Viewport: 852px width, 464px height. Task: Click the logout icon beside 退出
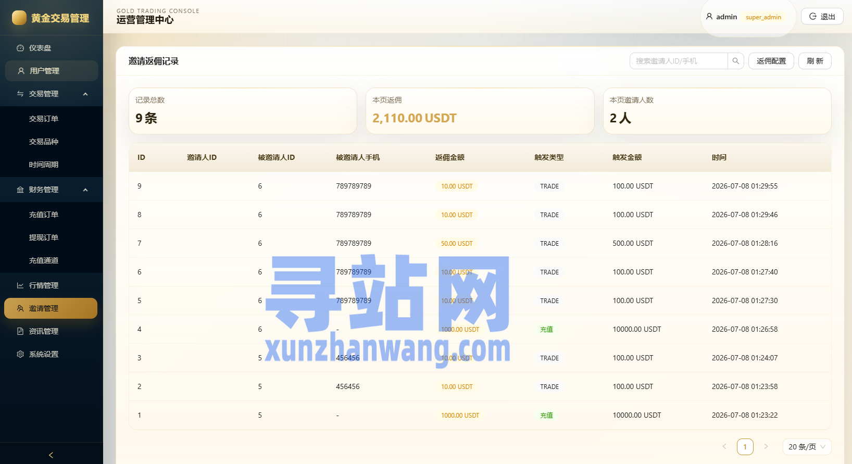pos(813,17)
